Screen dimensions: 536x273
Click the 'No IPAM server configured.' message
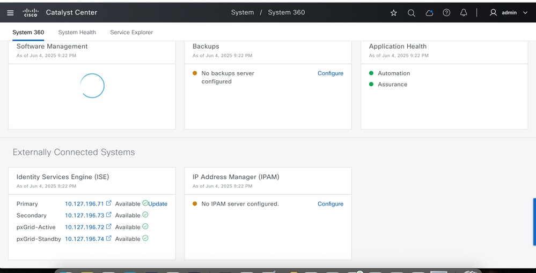pos(240,204)
